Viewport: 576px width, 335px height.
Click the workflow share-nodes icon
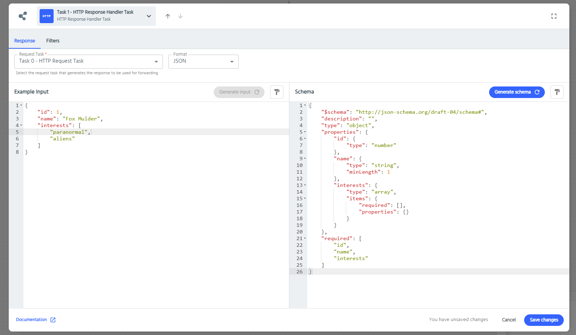tap(23, 16)
